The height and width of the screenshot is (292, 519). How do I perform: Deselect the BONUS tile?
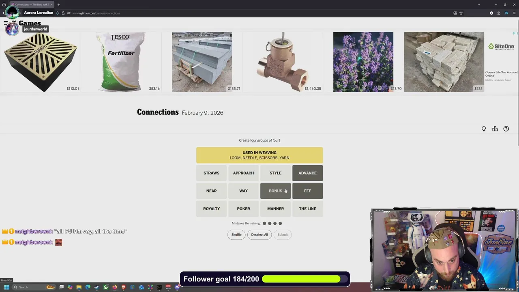[275, 191]
